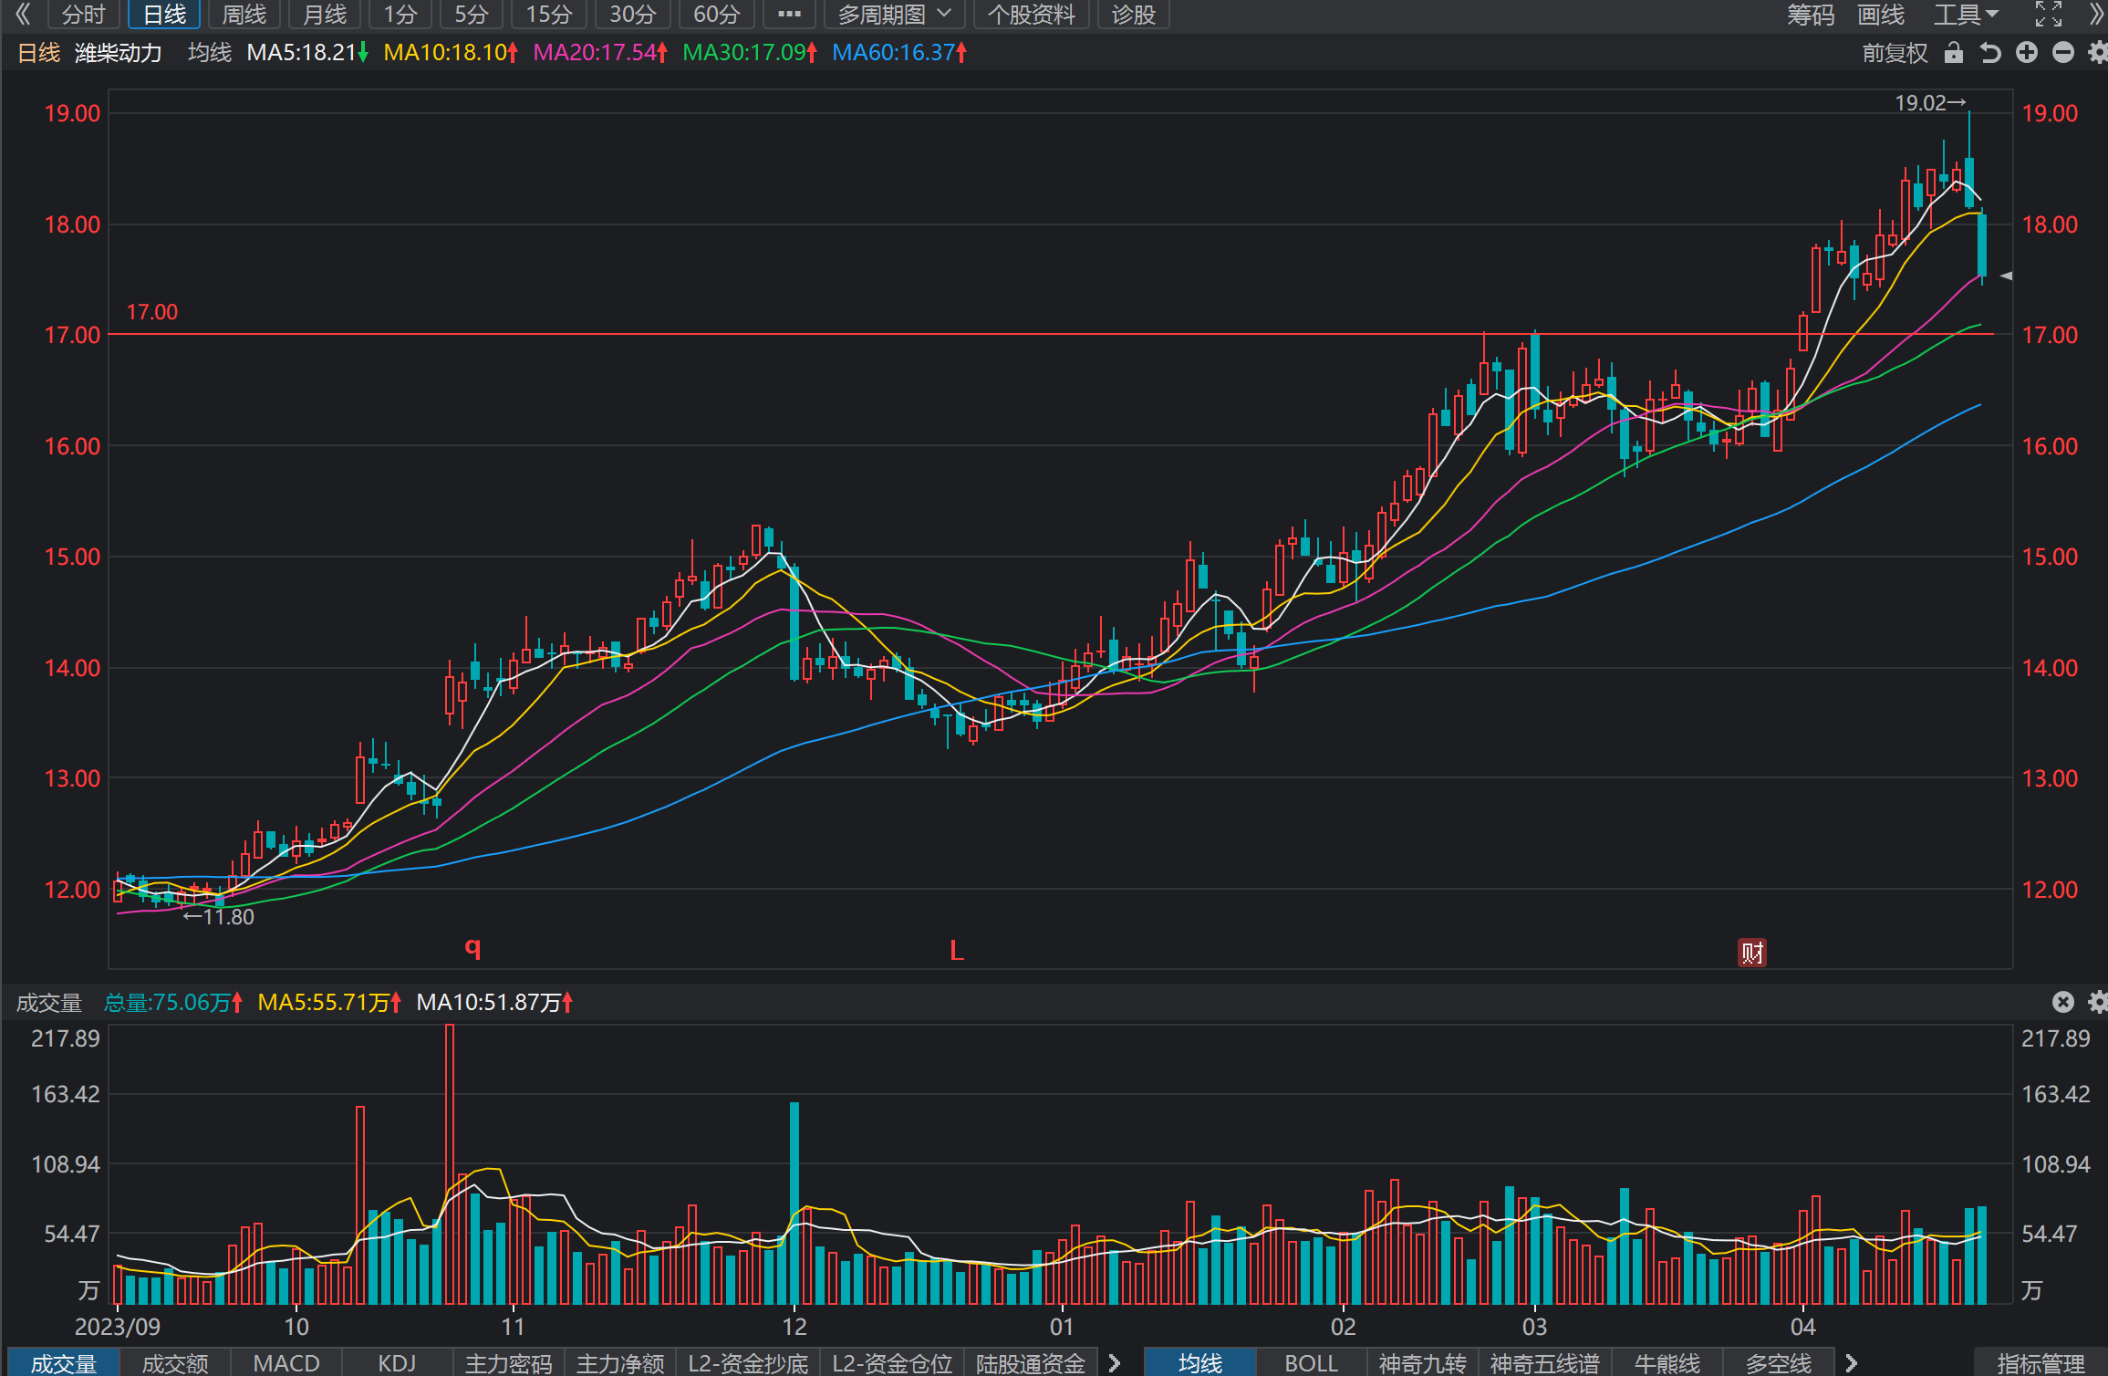Select L2-资金仓位 indicator tab

point(892,1363)
